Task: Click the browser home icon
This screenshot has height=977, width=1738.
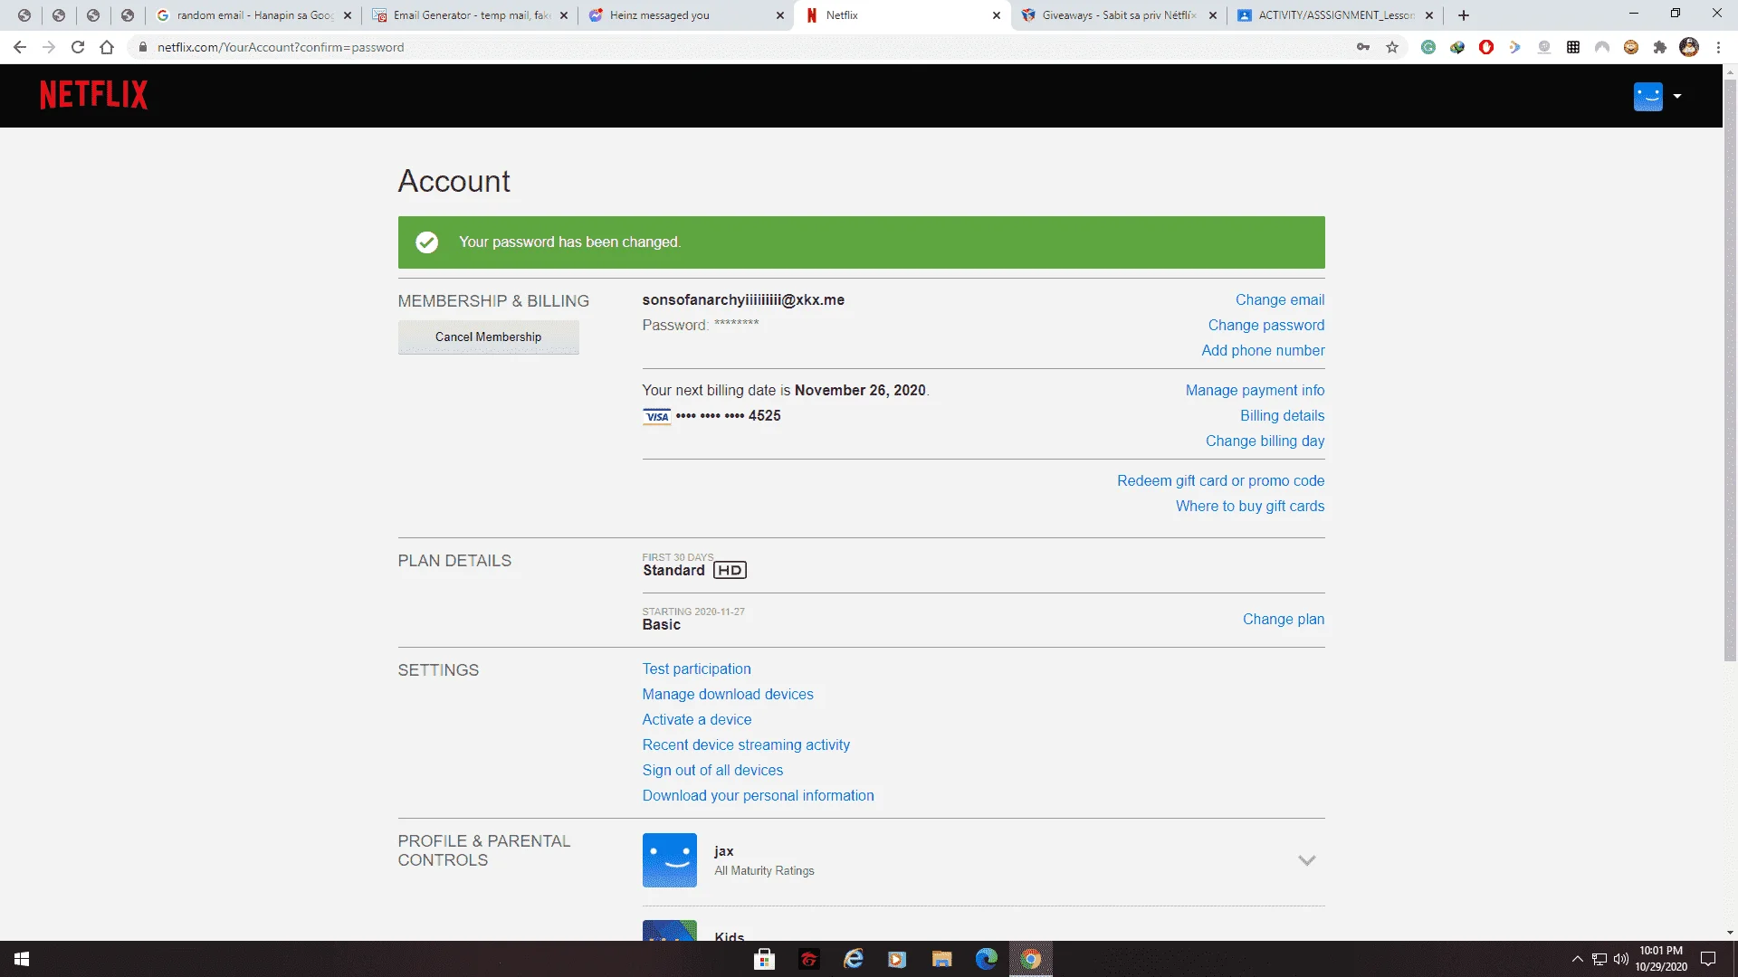Action: [107, 47]
